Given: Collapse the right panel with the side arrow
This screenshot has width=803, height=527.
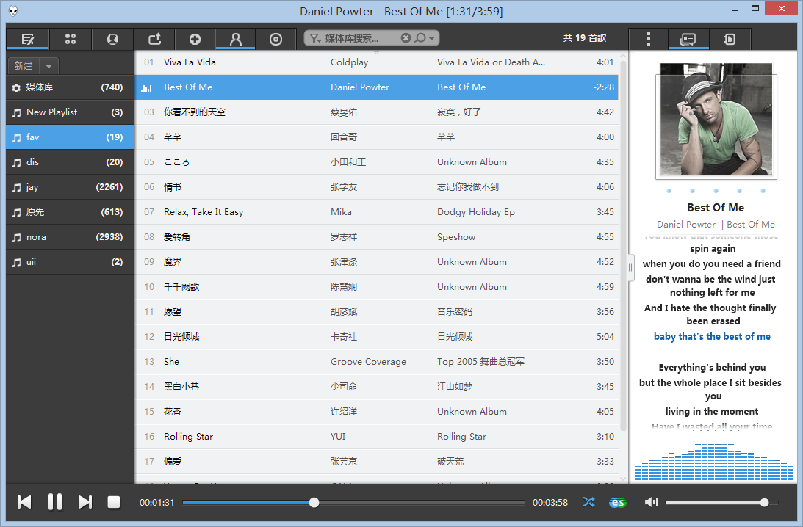Looking at the screenshot, I should click(630, 268).
